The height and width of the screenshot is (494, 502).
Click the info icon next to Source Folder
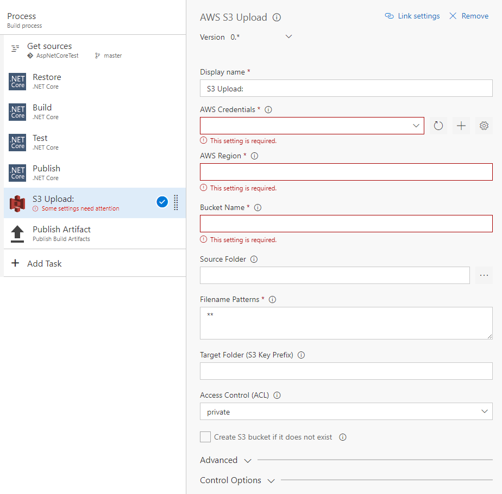254,260
